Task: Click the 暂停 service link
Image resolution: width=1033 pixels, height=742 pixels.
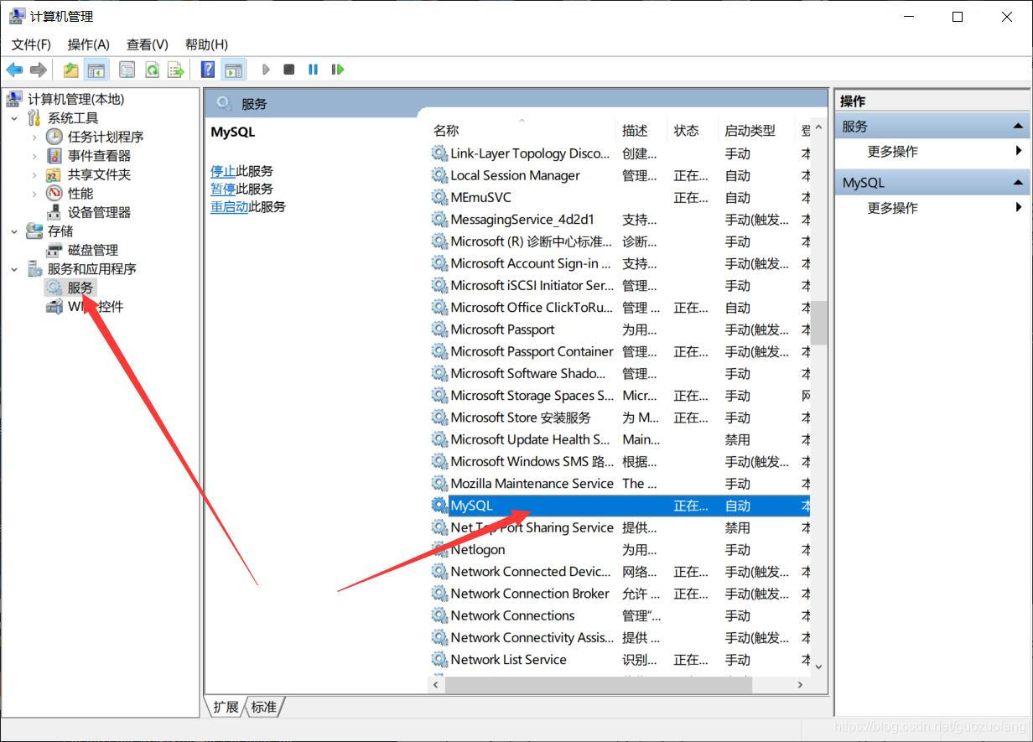Action: pyautogui.click(x=223, y=189)
